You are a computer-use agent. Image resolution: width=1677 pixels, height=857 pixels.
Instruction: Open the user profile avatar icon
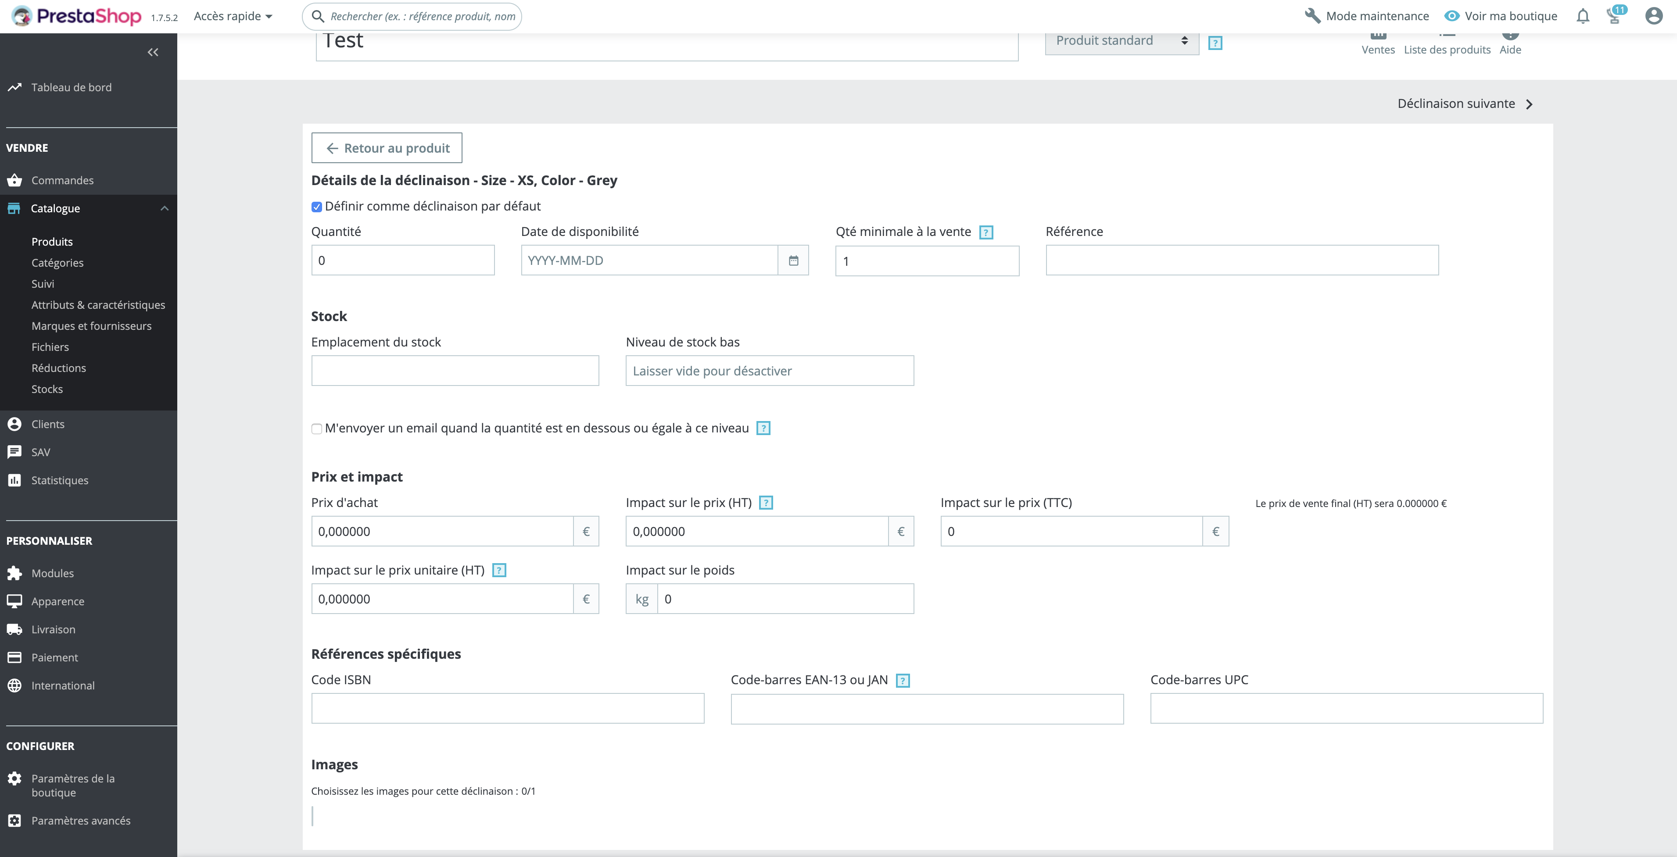click(1654, 16)
